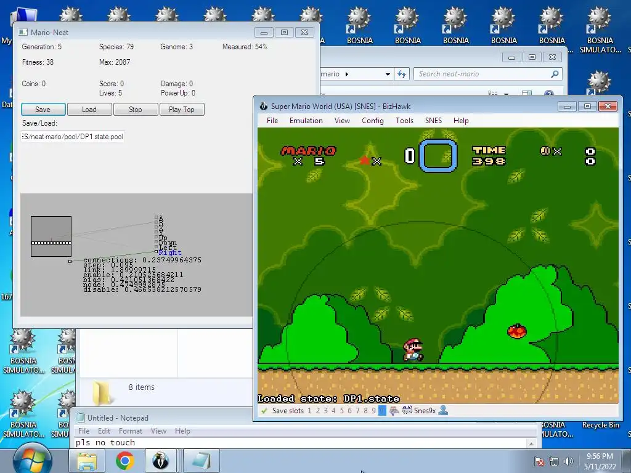
Task: Select BizHawk save slot 5
Action: (341, 411)
